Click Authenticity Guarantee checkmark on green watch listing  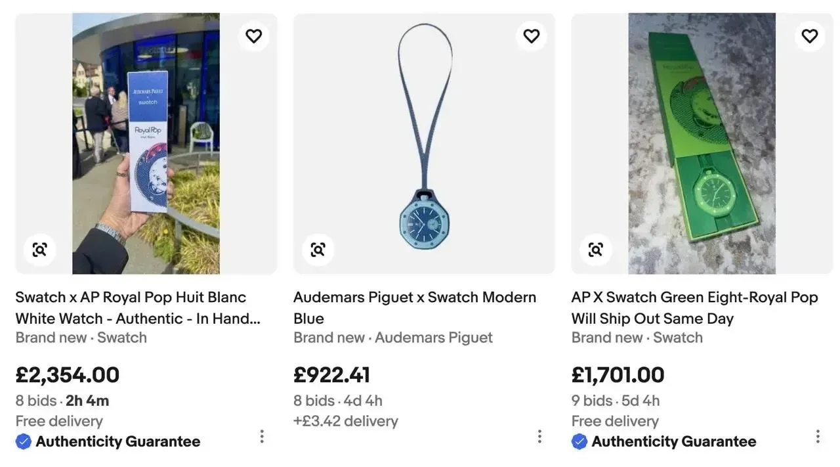579,442
